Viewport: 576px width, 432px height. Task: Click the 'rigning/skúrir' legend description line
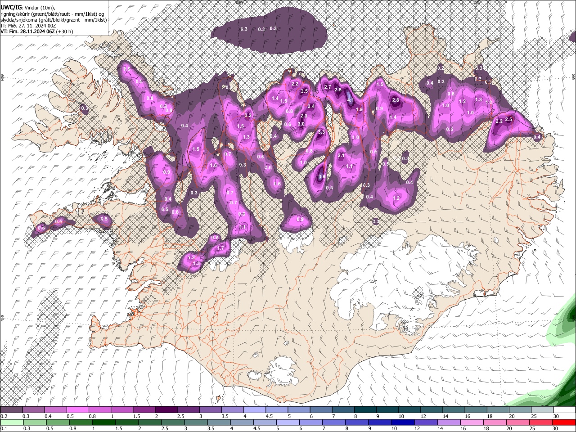point(52,14)
